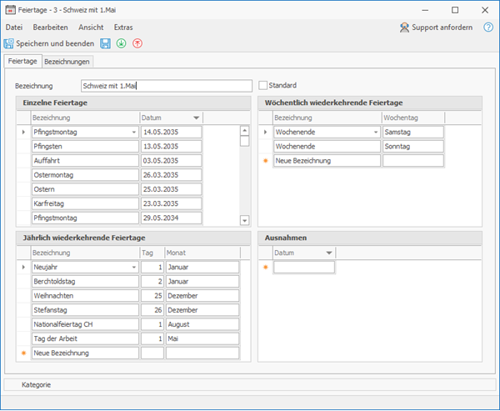Click the Datum column filter arrow in Ausnahmen
The width and height of the screenshot is (500, 411).
coord(329,253)
